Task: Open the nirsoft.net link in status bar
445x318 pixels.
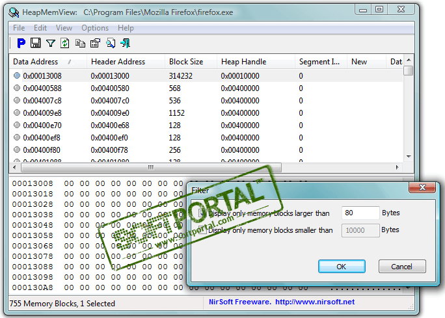Action: [315, 302]
